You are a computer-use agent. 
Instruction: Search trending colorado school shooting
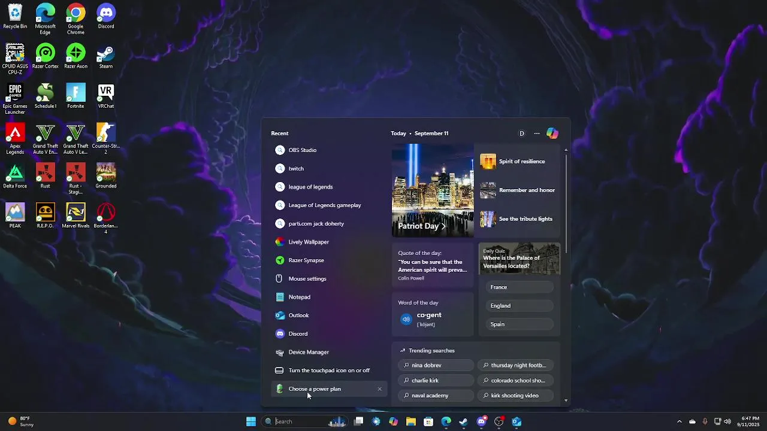[x=515, y=381]
